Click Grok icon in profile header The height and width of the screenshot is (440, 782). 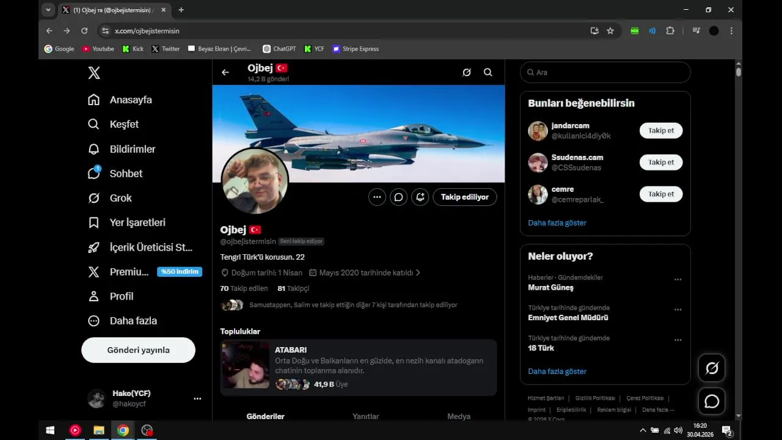tap(467, 72)
